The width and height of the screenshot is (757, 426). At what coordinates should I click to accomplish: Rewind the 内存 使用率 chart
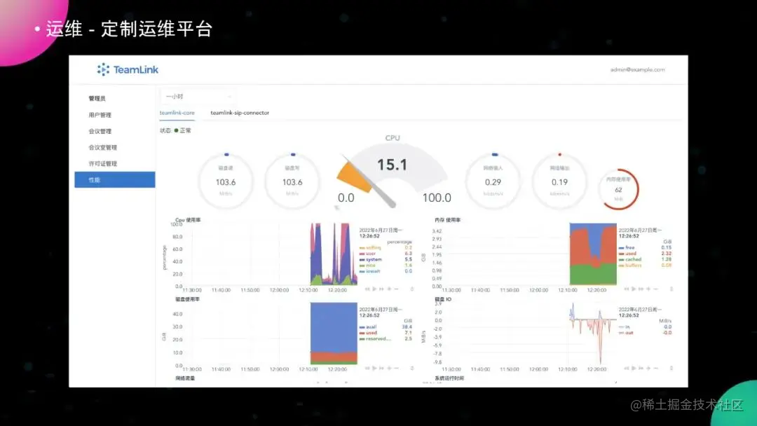click(x=626, y=289)
